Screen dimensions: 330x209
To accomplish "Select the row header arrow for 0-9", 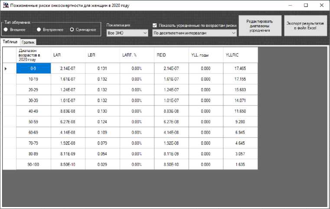I will 10,68.
